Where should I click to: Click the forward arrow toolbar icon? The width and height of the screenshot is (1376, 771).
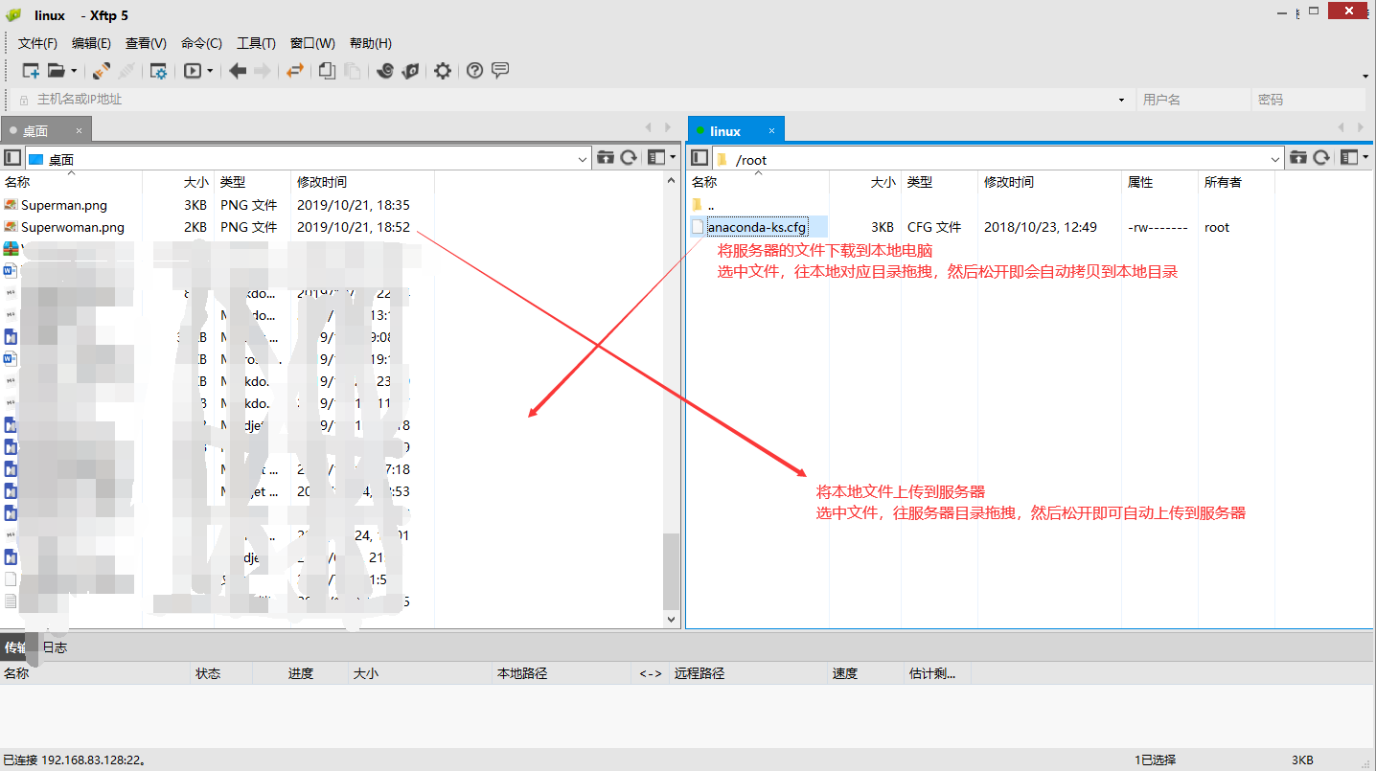click(263, 71)
